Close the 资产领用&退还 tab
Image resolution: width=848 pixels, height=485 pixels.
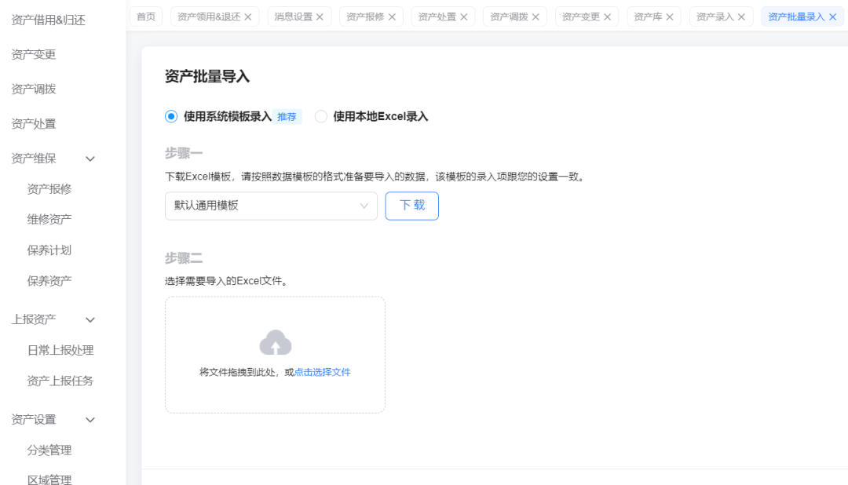click(x=249, y=16)
